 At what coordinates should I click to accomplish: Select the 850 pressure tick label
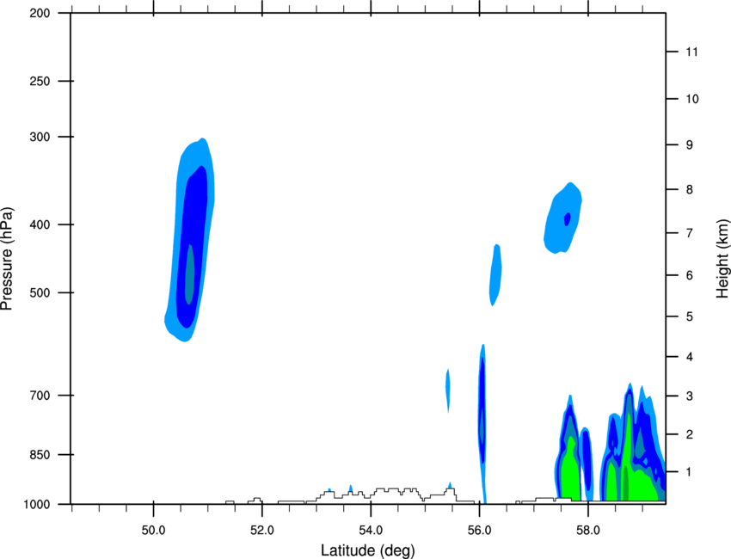(x=40, y=455)
